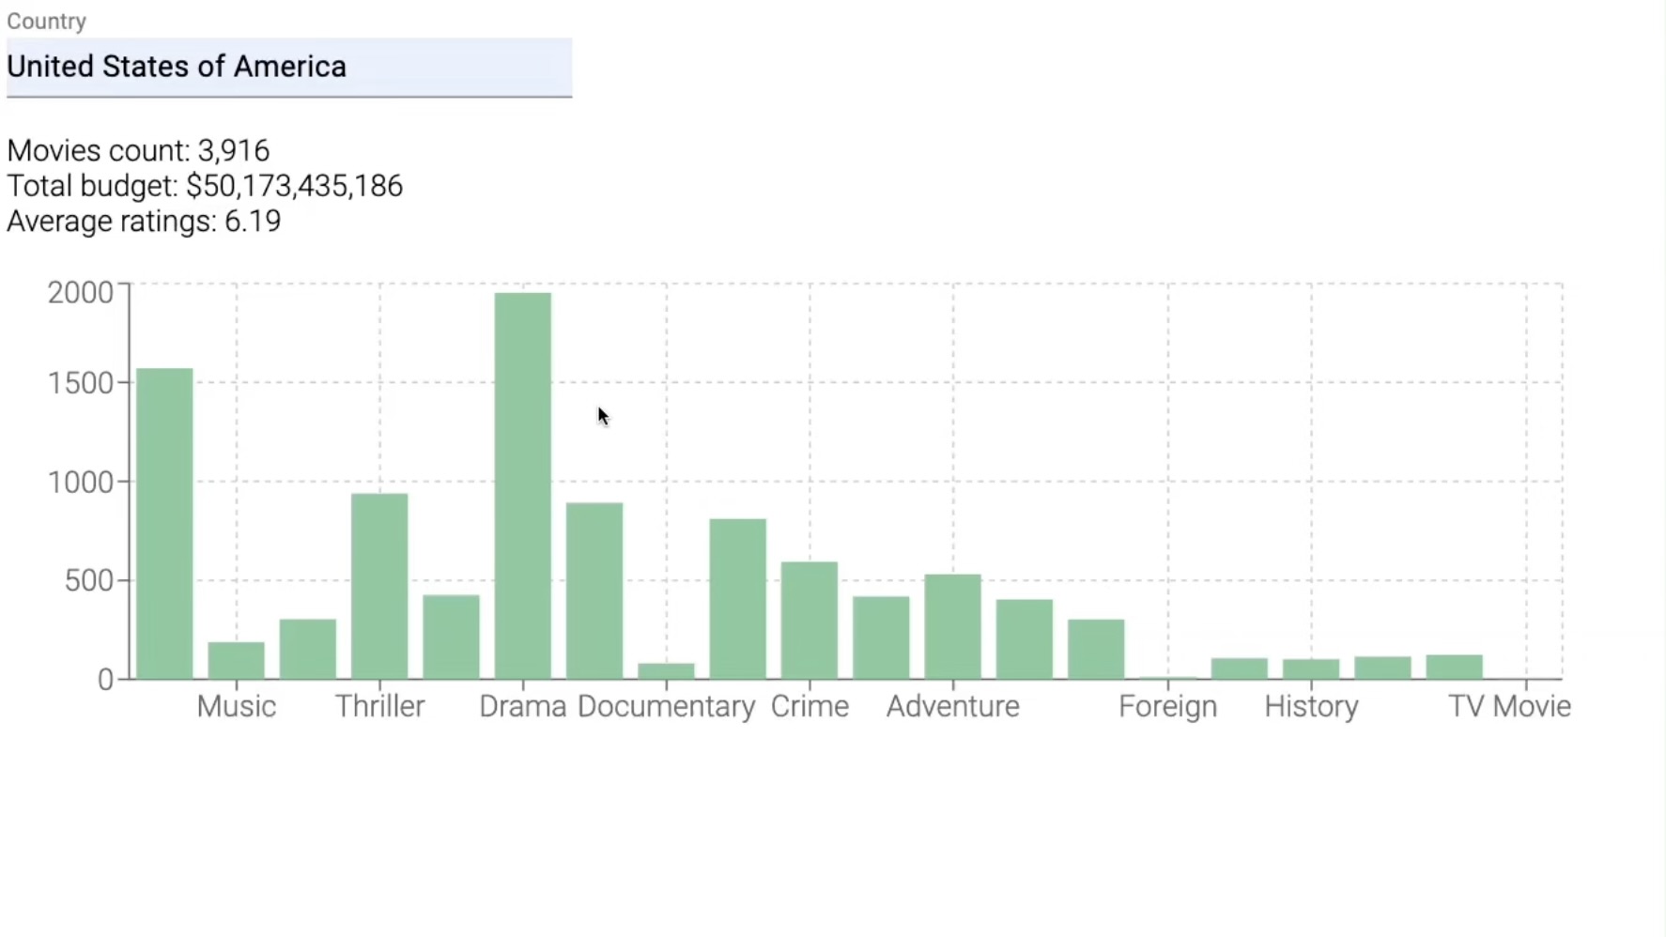Click the History bar in the chart

(1310, 668)
